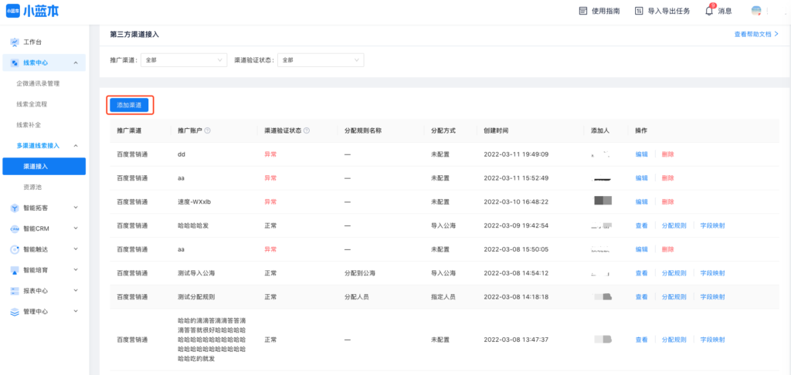Screen dimensions: 791x375
Task: Open the 推广渠道 filter dropdown
Action: coord(184,59)
